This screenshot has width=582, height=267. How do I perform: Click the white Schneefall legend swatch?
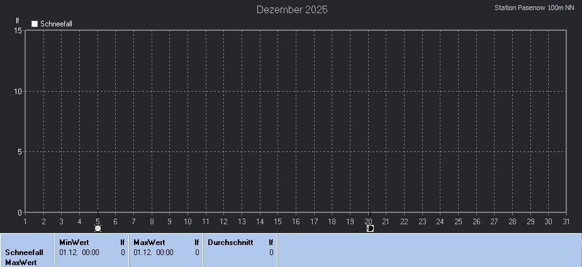click(x=35, y=24)
